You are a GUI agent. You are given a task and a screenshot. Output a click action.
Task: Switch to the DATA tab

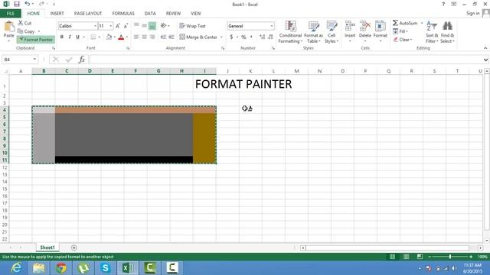150,14
